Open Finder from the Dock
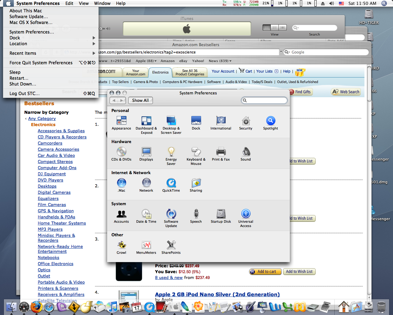This screenshot has width=393, height=315. (x=11, y=307)
